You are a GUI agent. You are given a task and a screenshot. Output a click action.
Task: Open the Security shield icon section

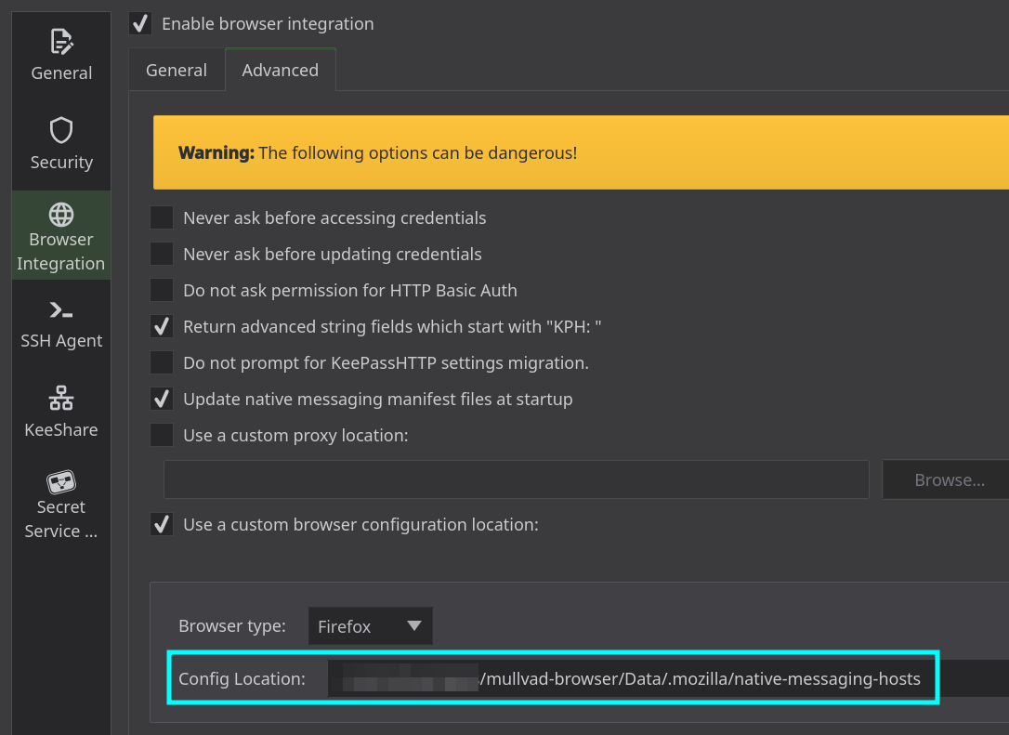tap(61, 131)
